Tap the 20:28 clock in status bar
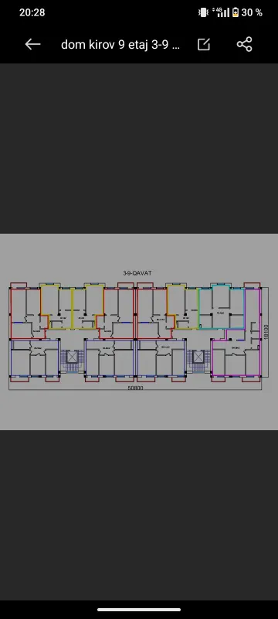 coord(32,12)
